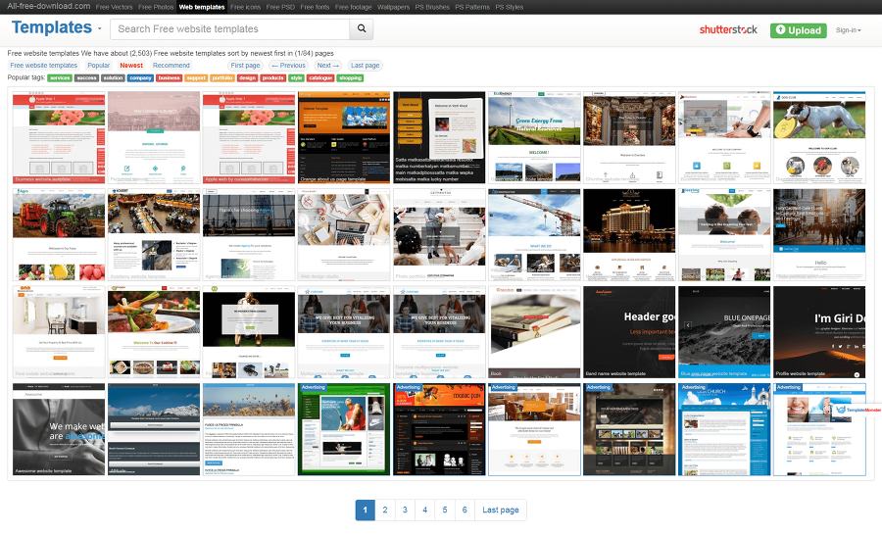Click the magnifier search button

pos(361,28)
